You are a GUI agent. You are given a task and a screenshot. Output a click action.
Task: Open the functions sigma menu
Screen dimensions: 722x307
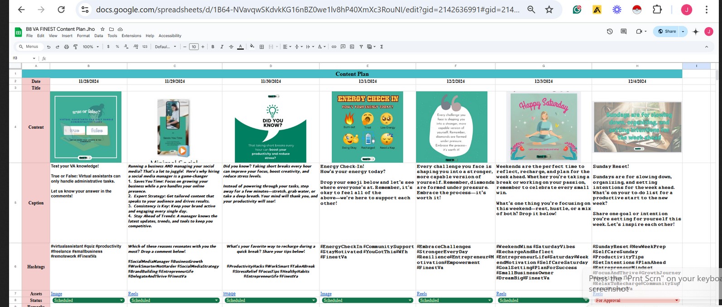tap(382, 47)
